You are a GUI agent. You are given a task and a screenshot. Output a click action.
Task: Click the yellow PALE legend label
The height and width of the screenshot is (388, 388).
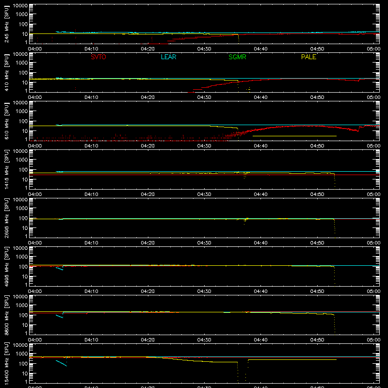point(308,57)
